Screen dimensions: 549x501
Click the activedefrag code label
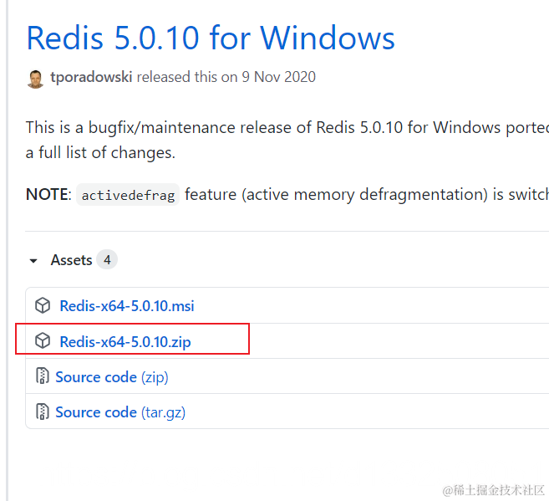coord(128,196)
